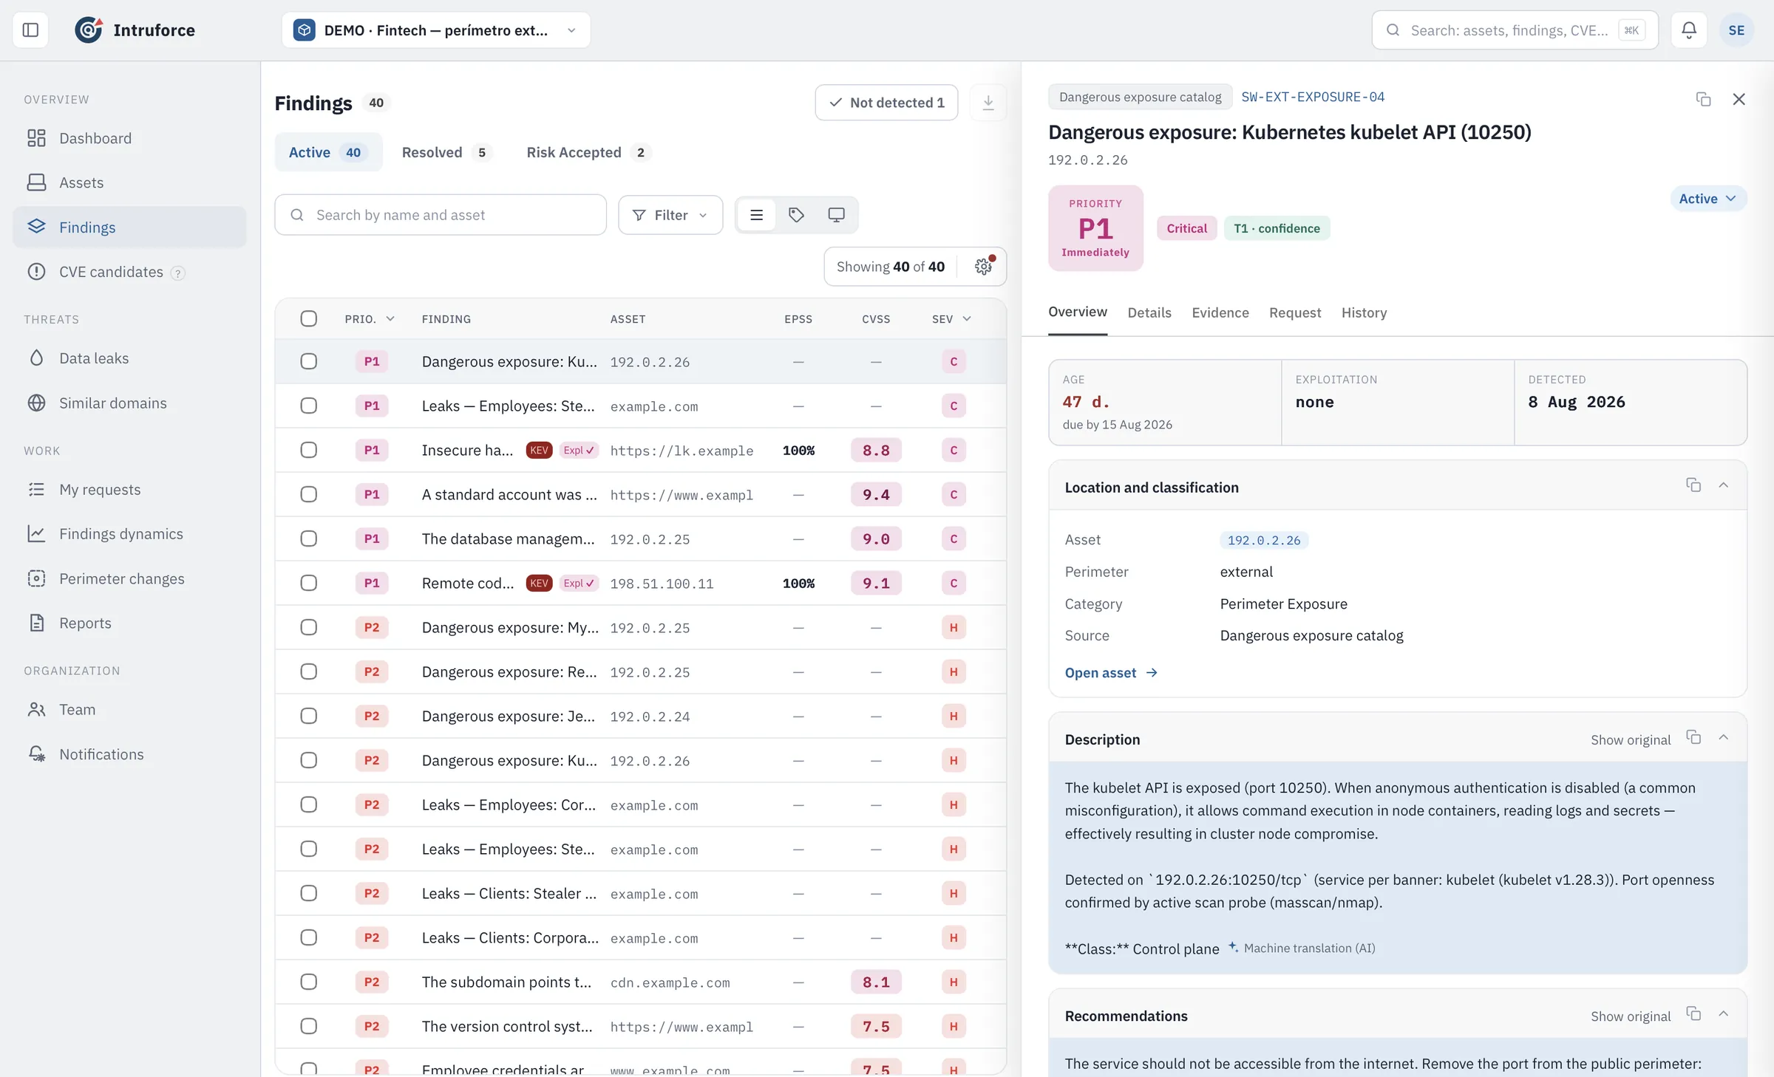Open the Evidence tab

(x=1220, y=312)
